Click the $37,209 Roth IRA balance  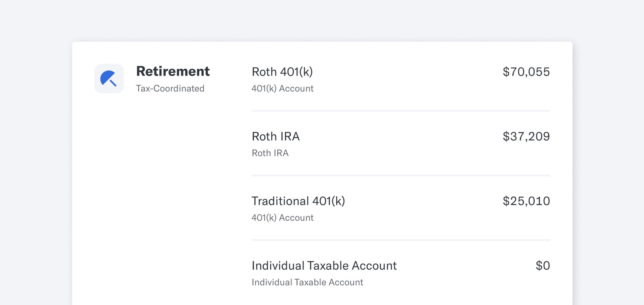(x=526, y=136)
